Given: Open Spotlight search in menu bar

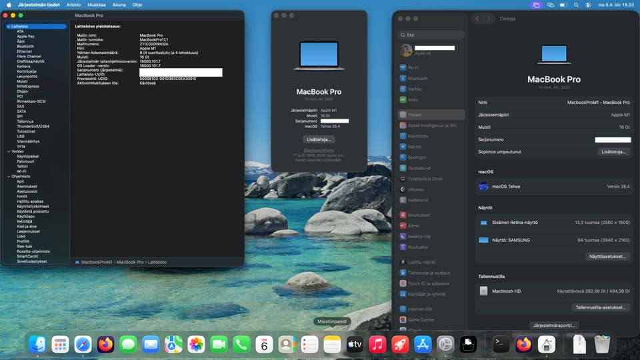Looking at the screenshot, I should pos(576,5).
